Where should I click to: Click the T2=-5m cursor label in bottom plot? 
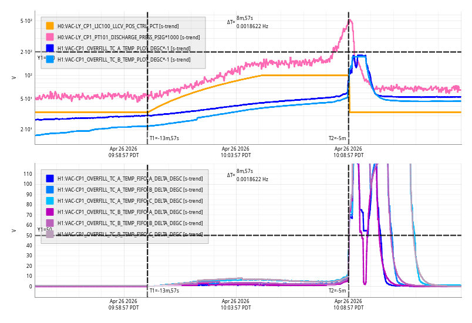click(x=337, y=291)
